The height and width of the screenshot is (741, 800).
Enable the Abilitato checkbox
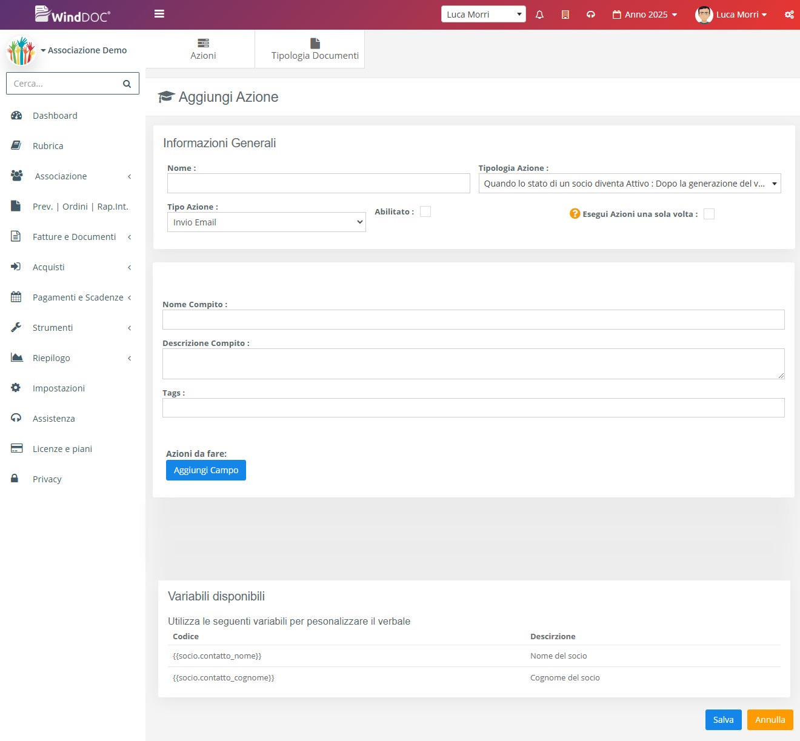[425, 211]
